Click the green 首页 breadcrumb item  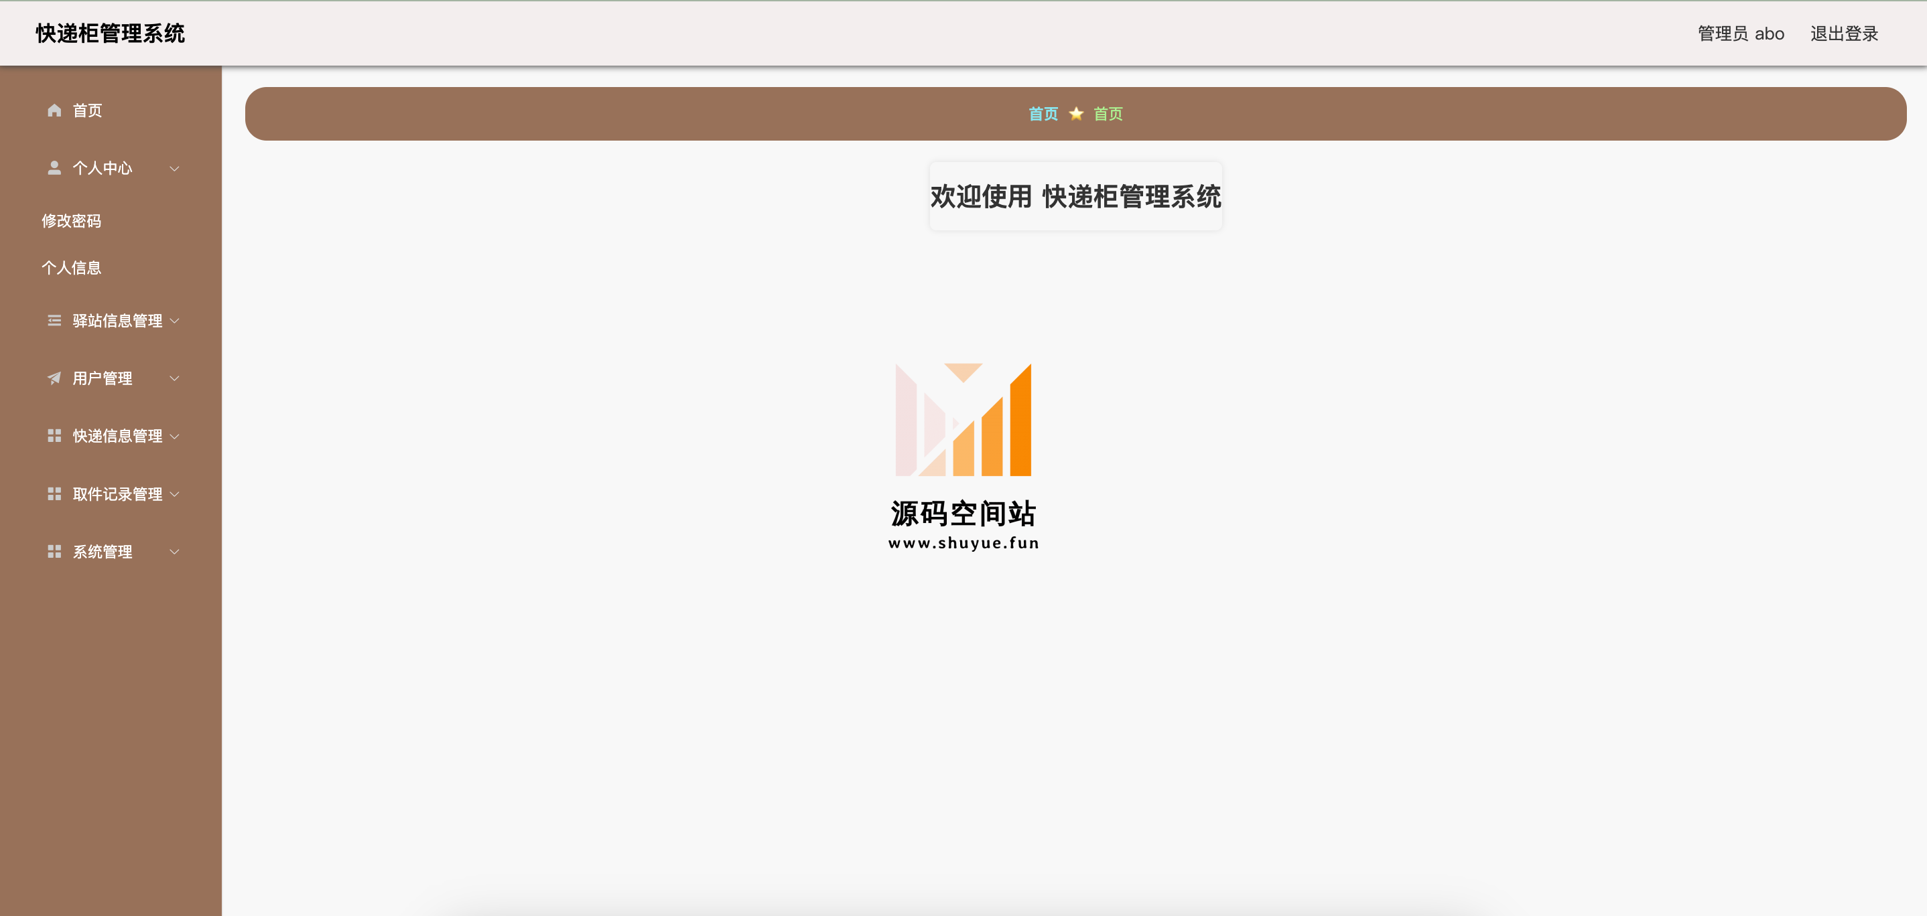1108,114
